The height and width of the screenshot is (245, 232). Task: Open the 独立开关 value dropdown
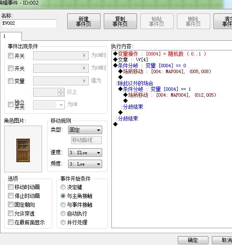pyautogui.click(x=49, y=105)
